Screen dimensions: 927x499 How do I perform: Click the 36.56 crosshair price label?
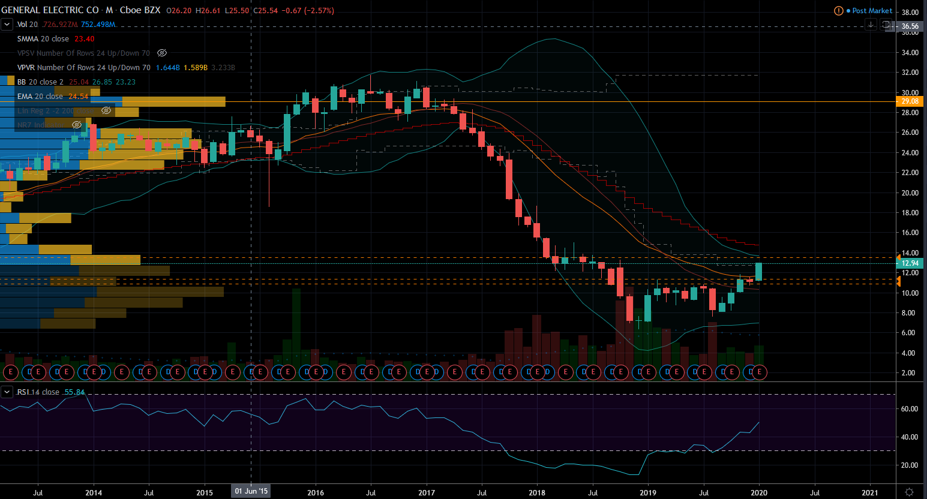(x=910, y=26)
